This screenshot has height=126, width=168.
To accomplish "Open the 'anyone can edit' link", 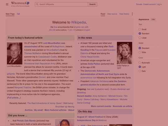I will coord(81,27).
